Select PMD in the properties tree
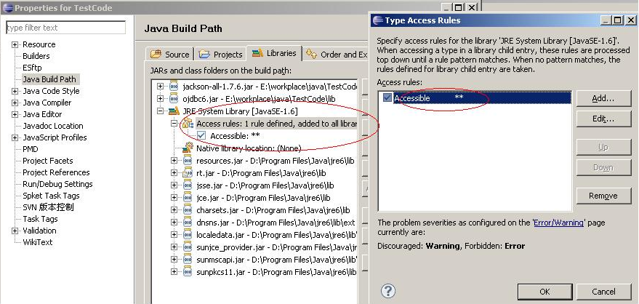The height and width of the screenshot is (304, 639). pos(30,149)
